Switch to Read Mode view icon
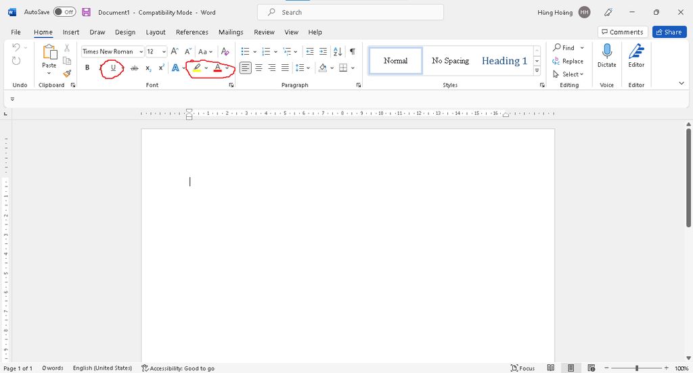693x373 pixels. [551, 368]
